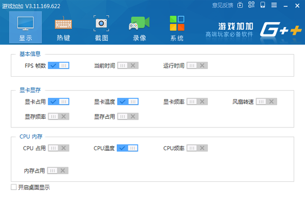Enable the 运行时间 toggle
Image resolution: width=305 pixels, height=203 pixels.
pos(197,65)
